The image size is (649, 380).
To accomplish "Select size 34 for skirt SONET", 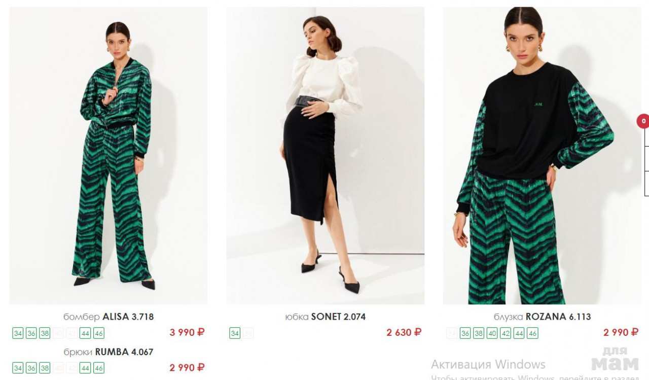I will click(x=235, y=333).
